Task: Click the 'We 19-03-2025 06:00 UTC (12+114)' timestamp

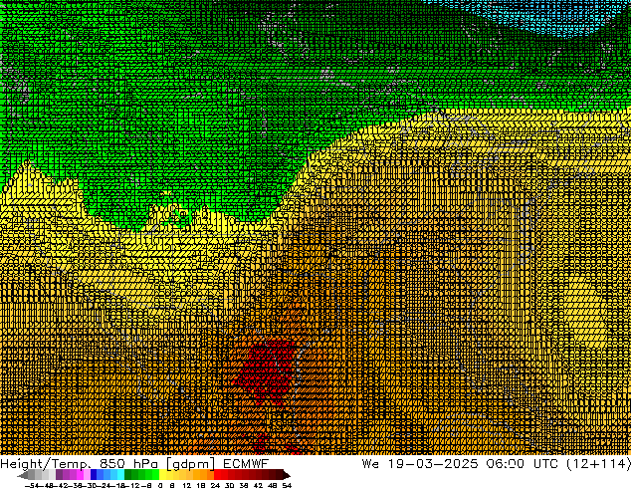Action: pos(497,464)
